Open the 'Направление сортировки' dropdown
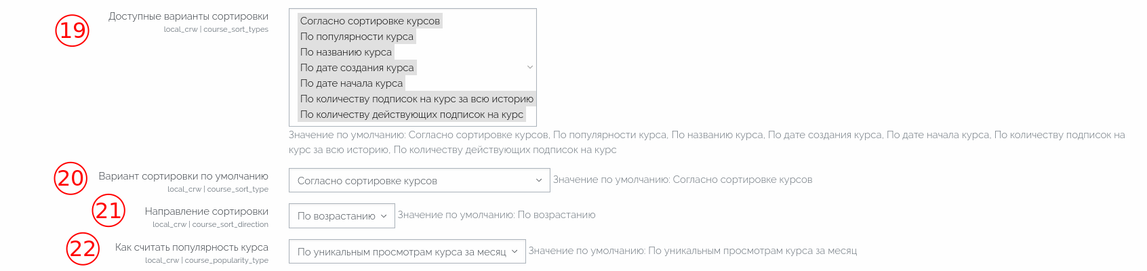Viewport: 1147px width, 271px height. pyautogui.click(x=342, y=215)
